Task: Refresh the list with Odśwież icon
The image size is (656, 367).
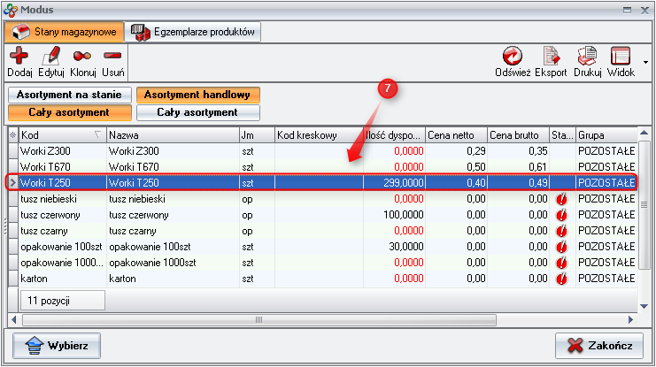Action: coord(513,57)
